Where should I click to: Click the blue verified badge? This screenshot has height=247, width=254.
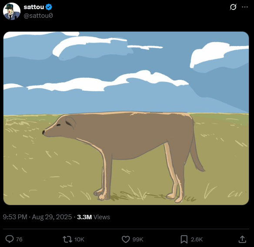pyautogui.click(x=49, y=7)
